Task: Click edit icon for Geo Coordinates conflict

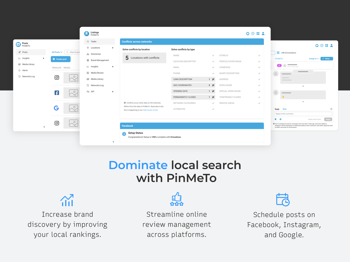Action: 213,85
